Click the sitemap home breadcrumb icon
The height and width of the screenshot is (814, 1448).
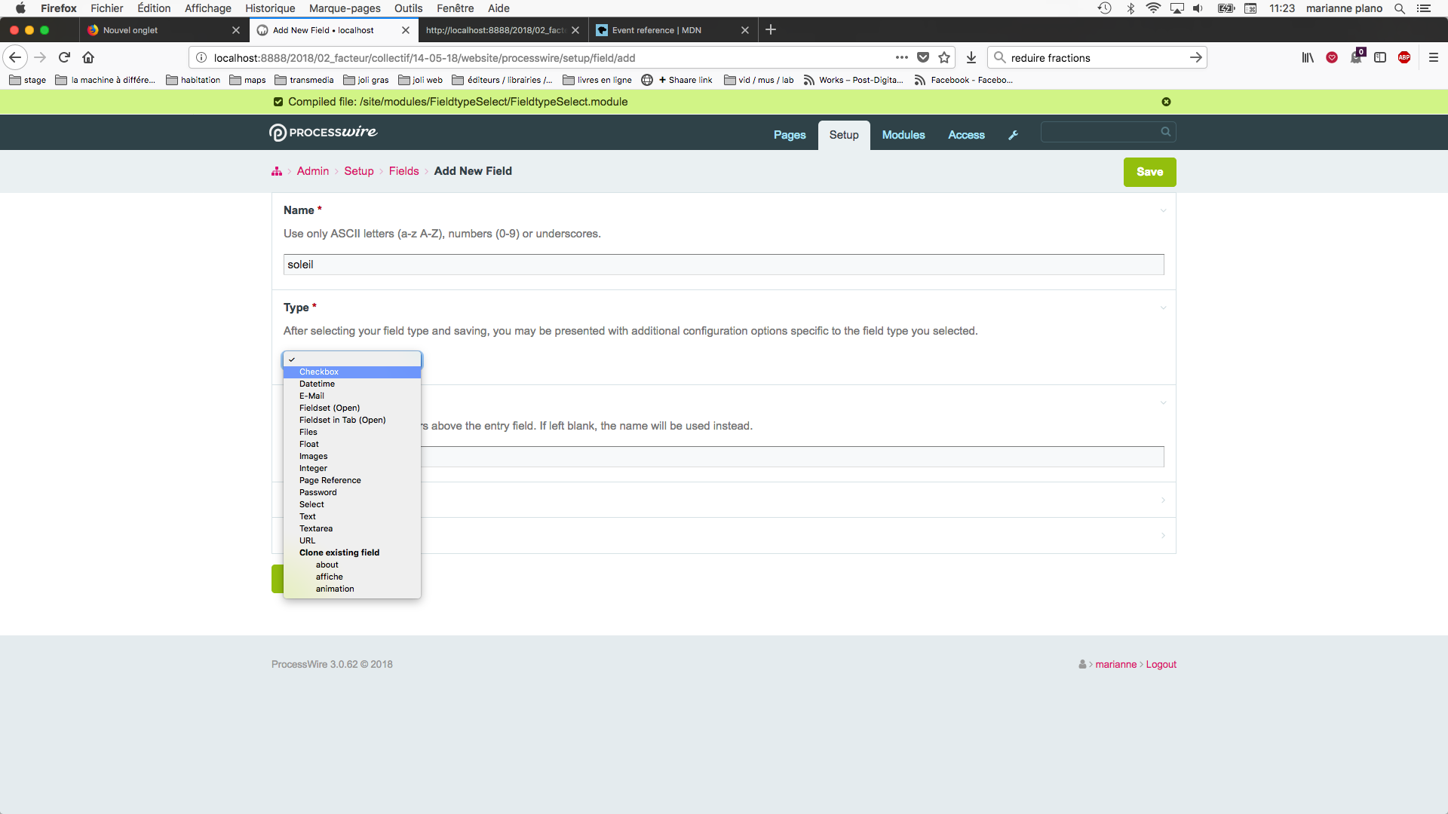pyautogui.click(x=277, y=172)
